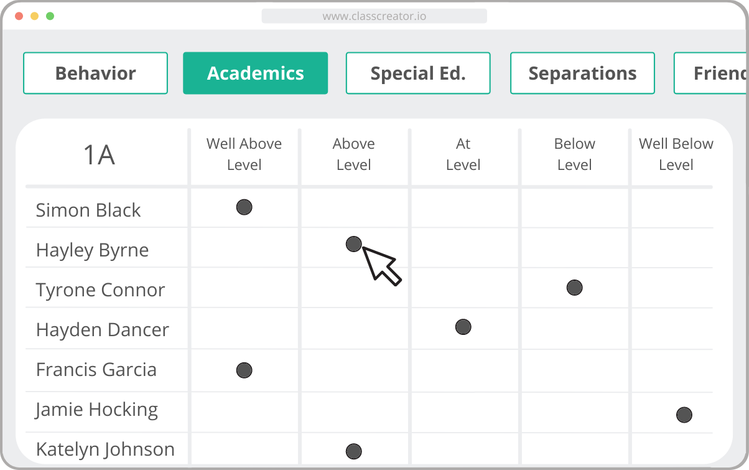Open the partially visible Friends tab

click(x=711, y=73)
